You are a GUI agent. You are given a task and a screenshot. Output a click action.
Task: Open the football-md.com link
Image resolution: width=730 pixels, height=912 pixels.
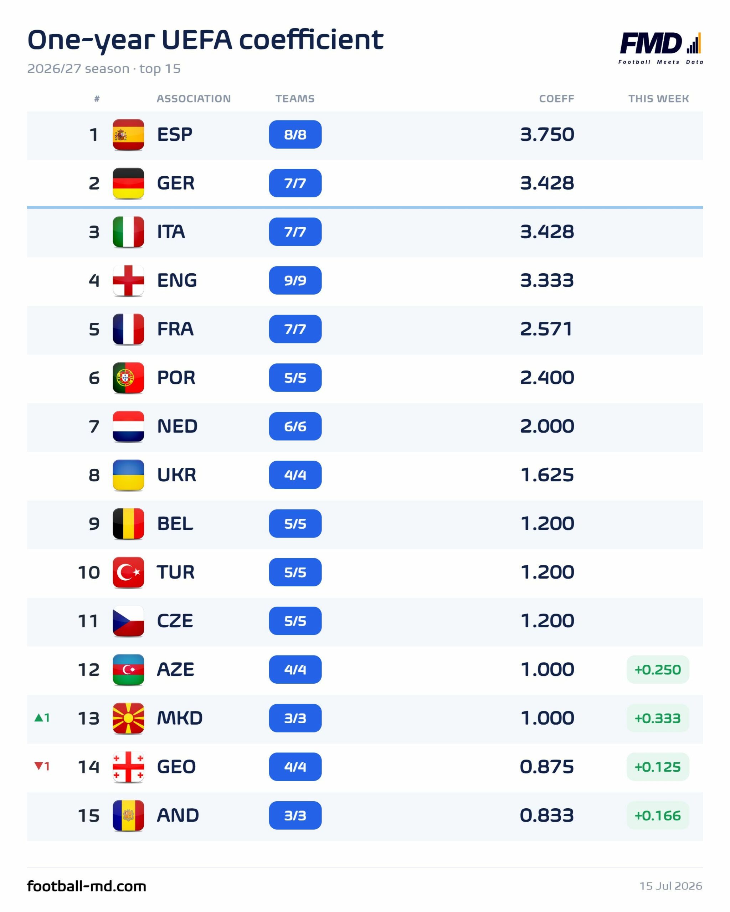(x=87, y=886)
